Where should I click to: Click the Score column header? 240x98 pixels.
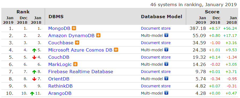212,12
